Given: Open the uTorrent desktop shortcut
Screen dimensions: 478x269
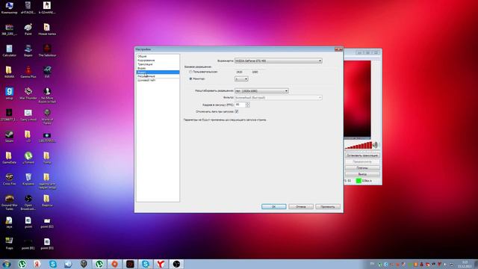Looking at the screenshot, I should coord(28,158).
